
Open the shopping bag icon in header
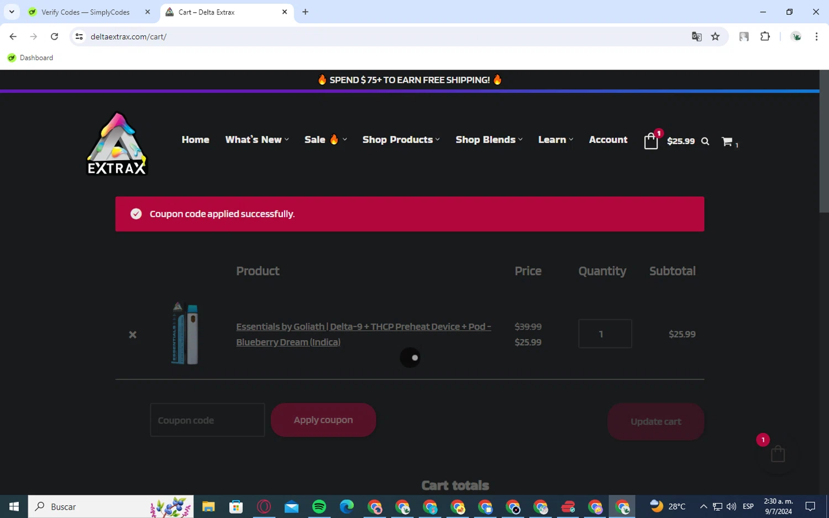(x=652, y=141)
